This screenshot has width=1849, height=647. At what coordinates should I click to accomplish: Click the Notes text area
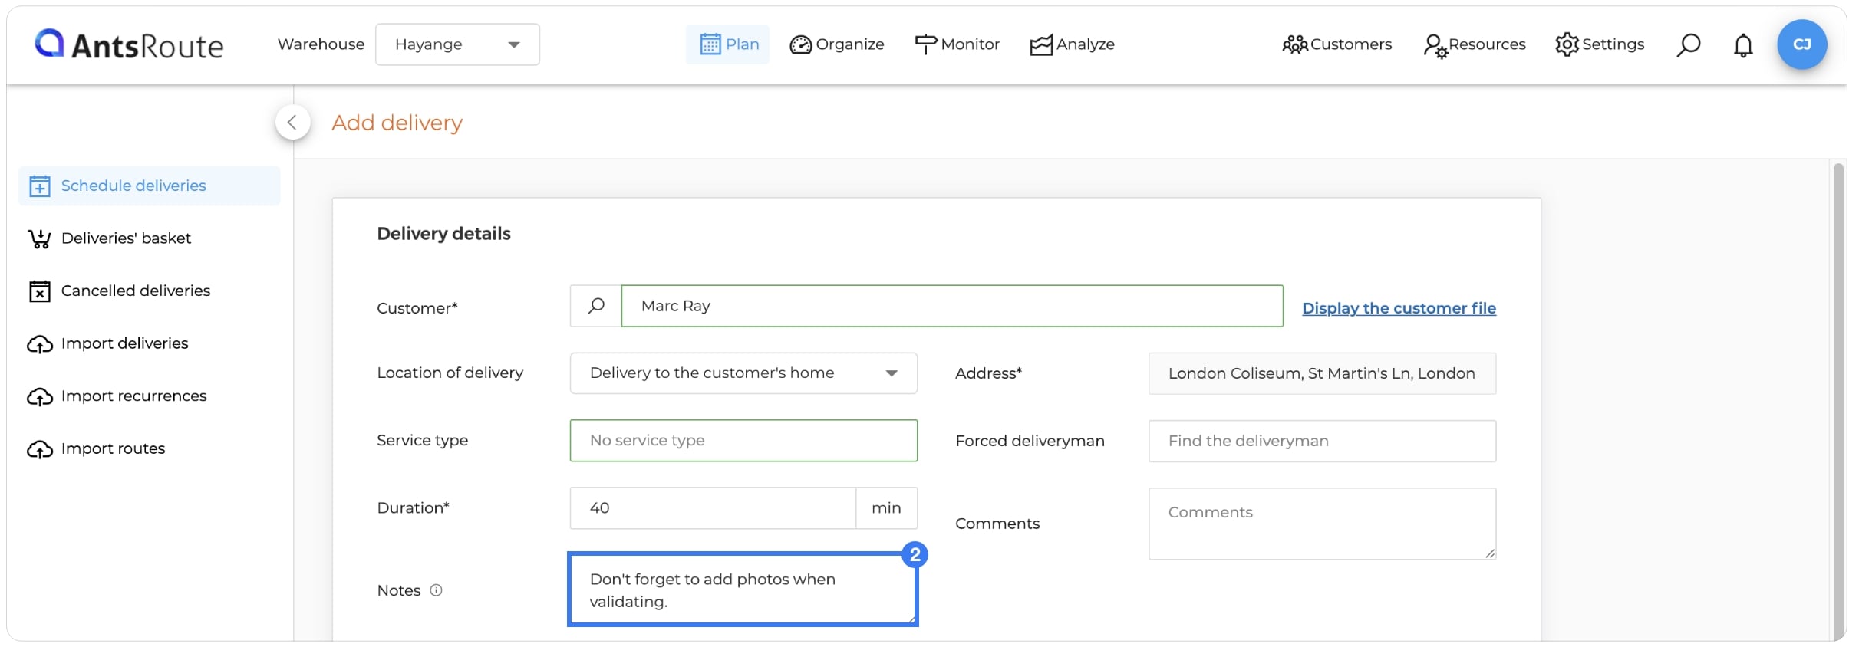(743, 590)
